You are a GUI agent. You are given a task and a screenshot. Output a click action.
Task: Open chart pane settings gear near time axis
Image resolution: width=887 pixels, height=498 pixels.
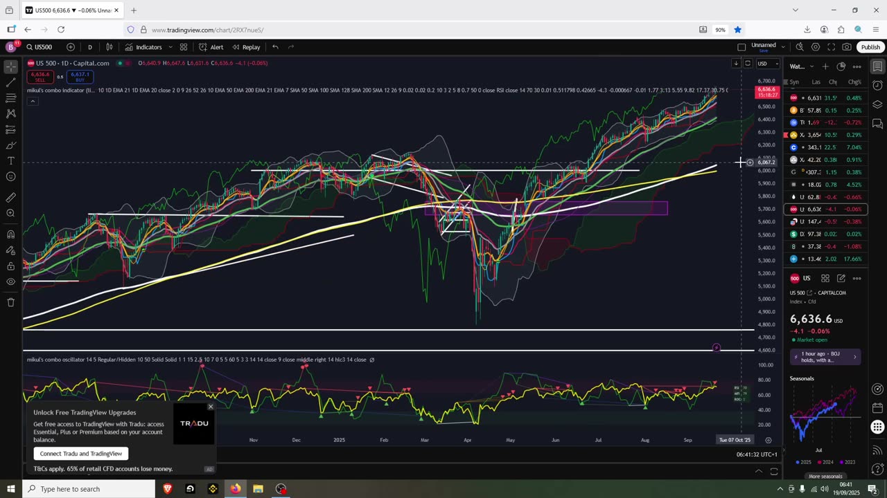pos(768,440)
